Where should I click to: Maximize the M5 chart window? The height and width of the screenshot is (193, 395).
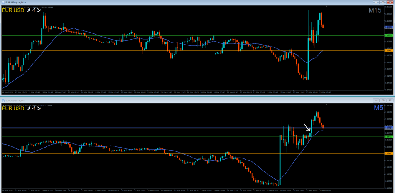[383, 100]
